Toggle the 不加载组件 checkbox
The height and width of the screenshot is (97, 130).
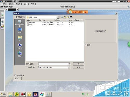click(15, 76)
